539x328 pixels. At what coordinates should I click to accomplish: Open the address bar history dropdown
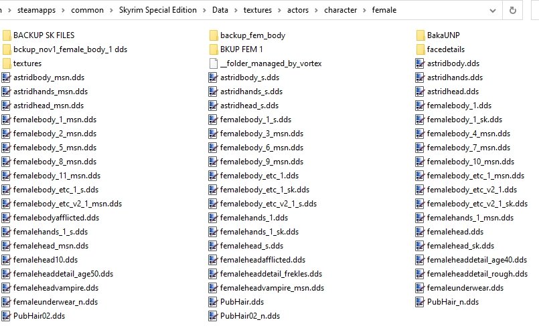tap(493, 11)
